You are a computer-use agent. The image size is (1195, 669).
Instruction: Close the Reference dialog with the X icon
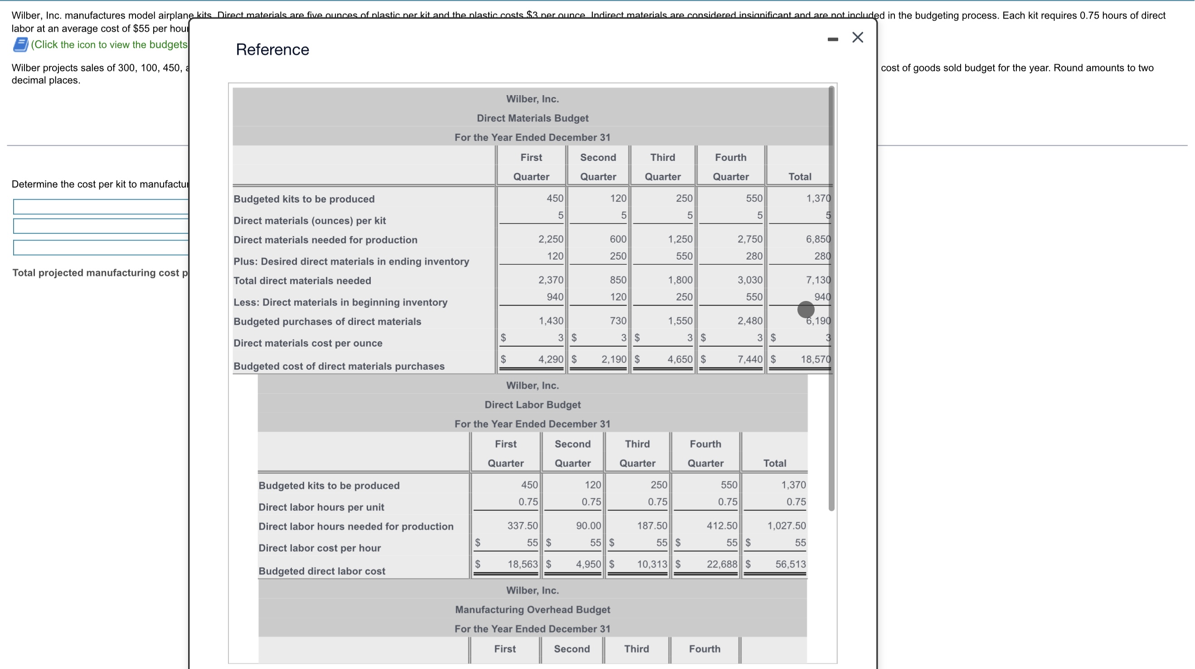coord(858,38)
